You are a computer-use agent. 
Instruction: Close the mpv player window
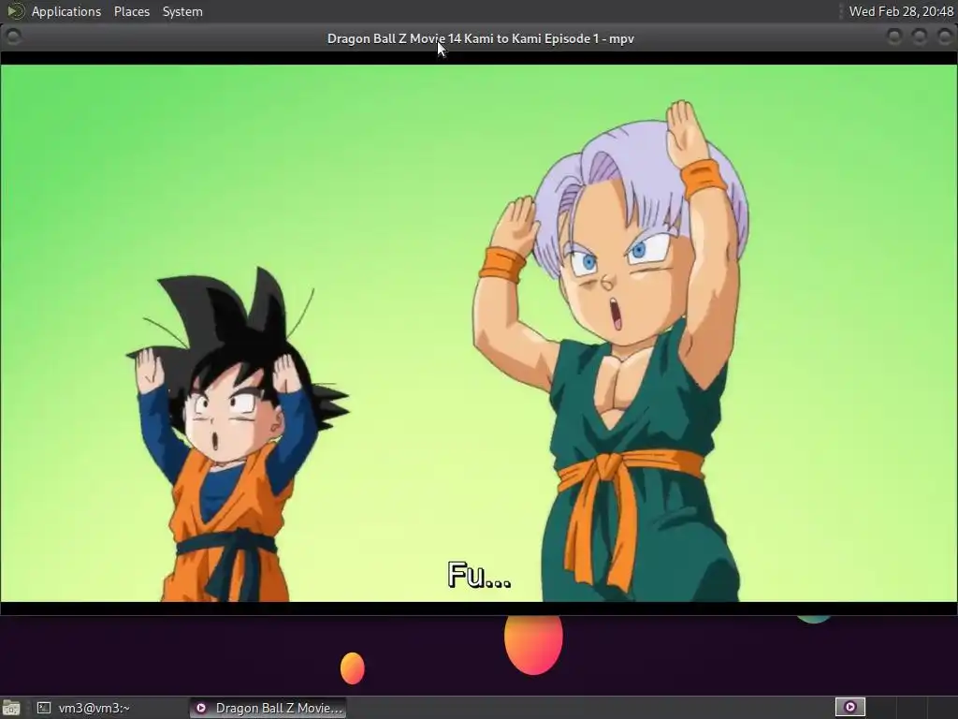coord(944,37)
